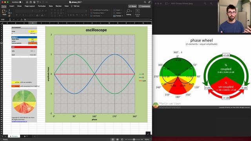The height and width of the screenshot is (141, 251).
Task: Expand the Format cells dropdown
Action: pos(122,16)
